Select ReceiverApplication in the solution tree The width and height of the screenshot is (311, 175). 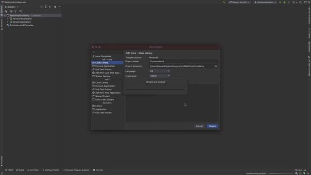coord(22,18)
